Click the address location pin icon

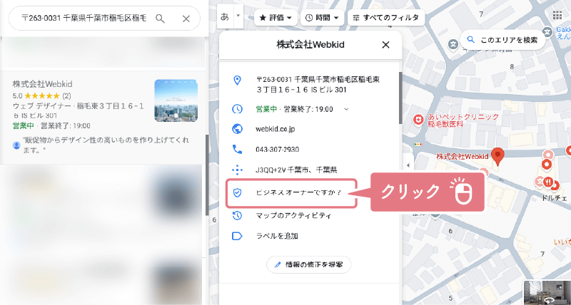click(x=237, y=81)
